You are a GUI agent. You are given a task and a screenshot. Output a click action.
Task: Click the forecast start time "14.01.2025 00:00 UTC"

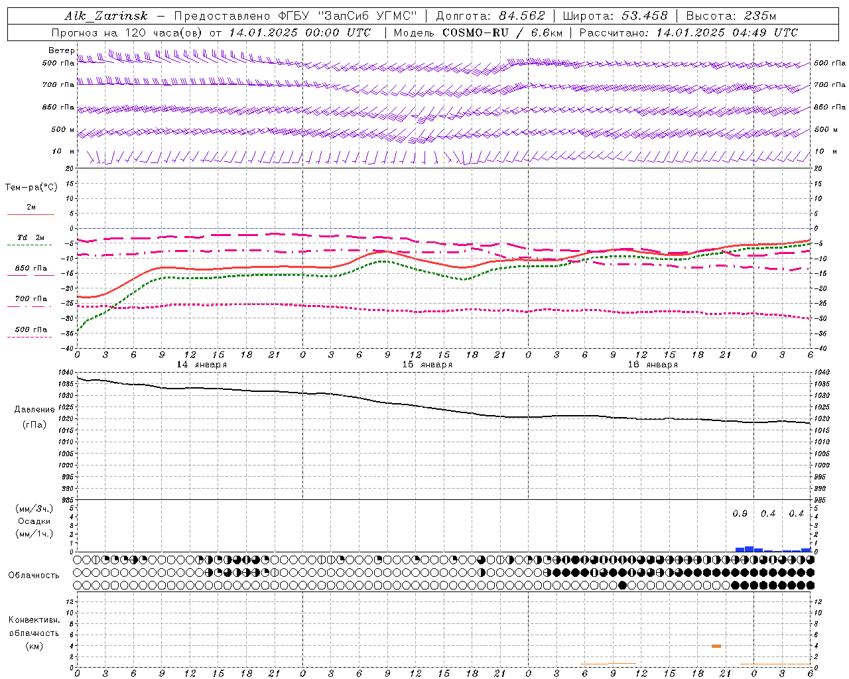point(300,32)
